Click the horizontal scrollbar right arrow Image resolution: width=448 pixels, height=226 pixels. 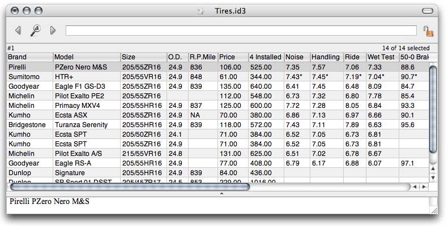pyautogui.click(x=424, y=186)
